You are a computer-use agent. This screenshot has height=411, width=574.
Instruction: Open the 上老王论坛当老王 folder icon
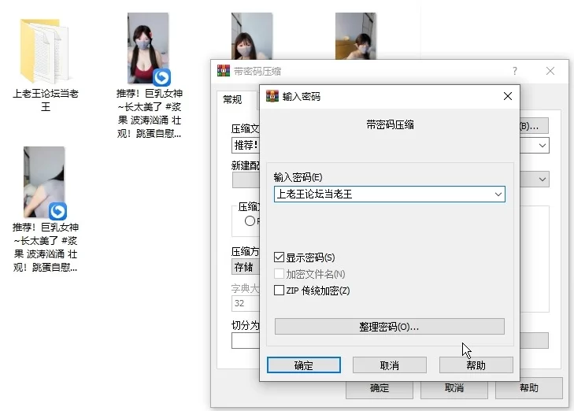45,50
